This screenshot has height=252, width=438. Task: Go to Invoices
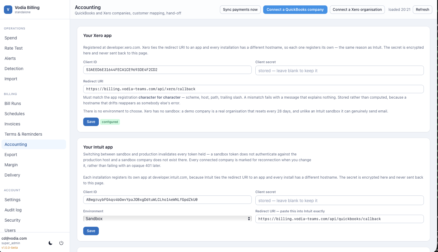click(34, 124)
